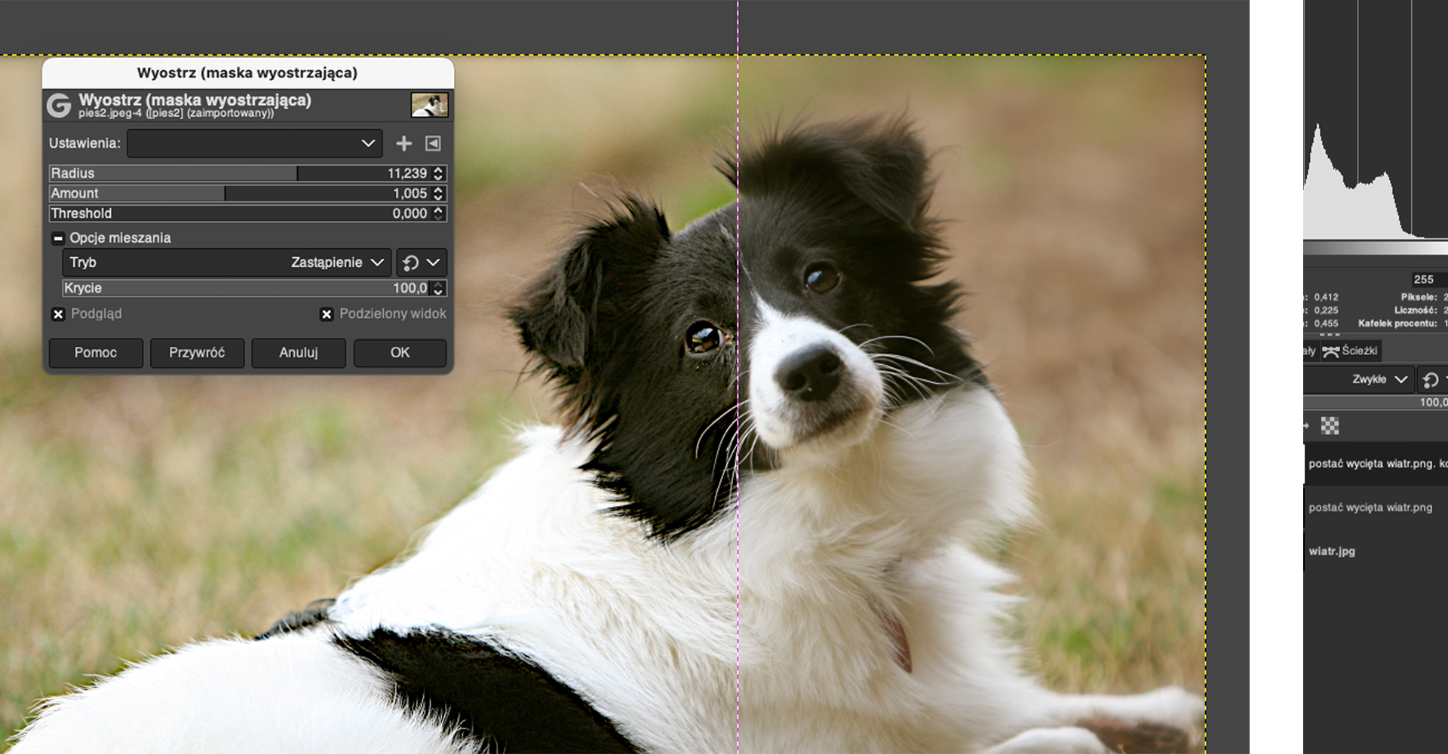Click the split view guide line on canvas
This screenshot has height=754, width=1448.
point(738,377)
